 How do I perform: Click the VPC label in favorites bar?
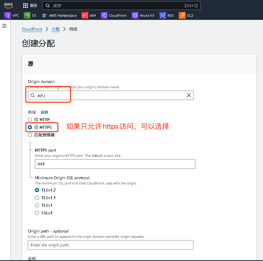pyautogui.click(x=16, y=16)
